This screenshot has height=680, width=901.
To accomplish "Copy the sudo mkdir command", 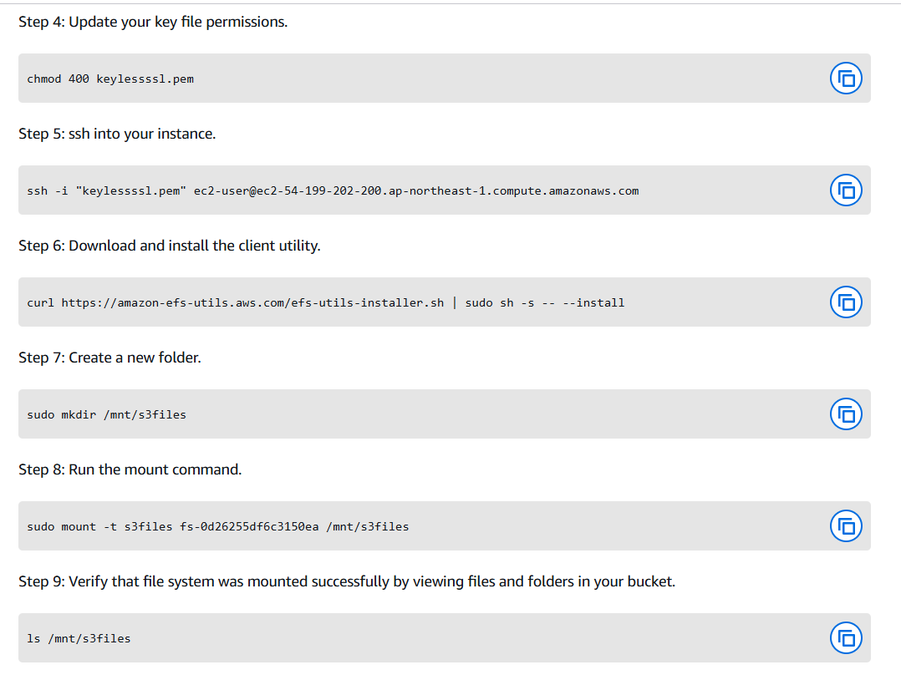I will [846, 414].
